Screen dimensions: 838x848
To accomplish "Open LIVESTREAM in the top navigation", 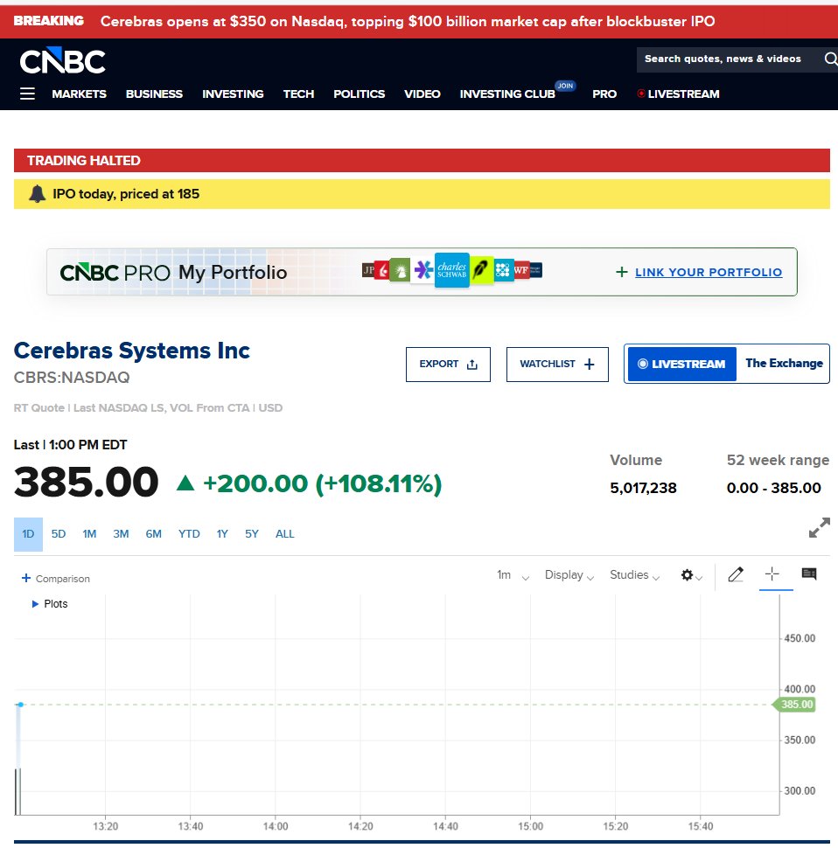I will point(679,94).
